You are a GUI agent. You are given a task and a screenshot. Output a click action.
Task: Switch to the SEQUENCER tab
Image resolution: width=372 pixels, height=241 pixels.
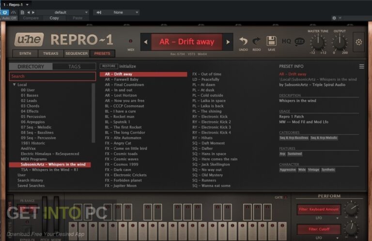(77, 54)
